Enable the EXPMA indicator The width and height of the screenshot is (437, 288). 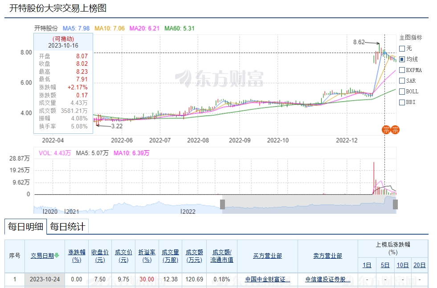tap(402, 70)
